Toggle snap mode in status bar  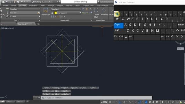pos(114,102)
